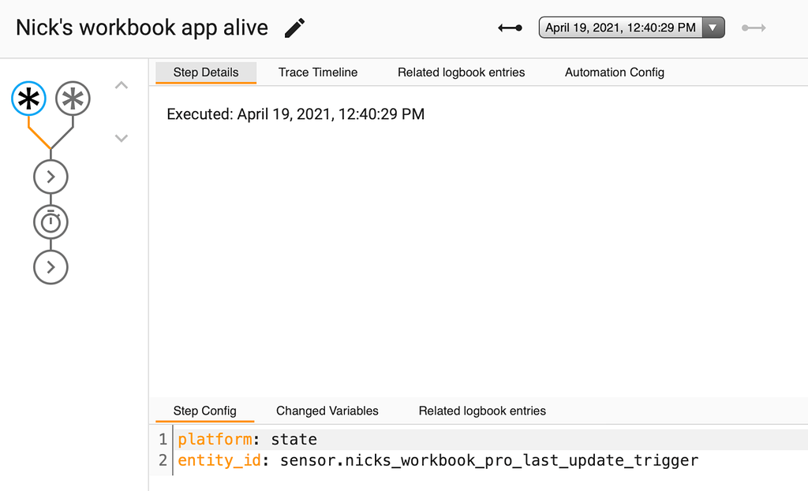This screenshot has height=491, width=808.
Task: Click the Step Details tab label
Action: 206,72
